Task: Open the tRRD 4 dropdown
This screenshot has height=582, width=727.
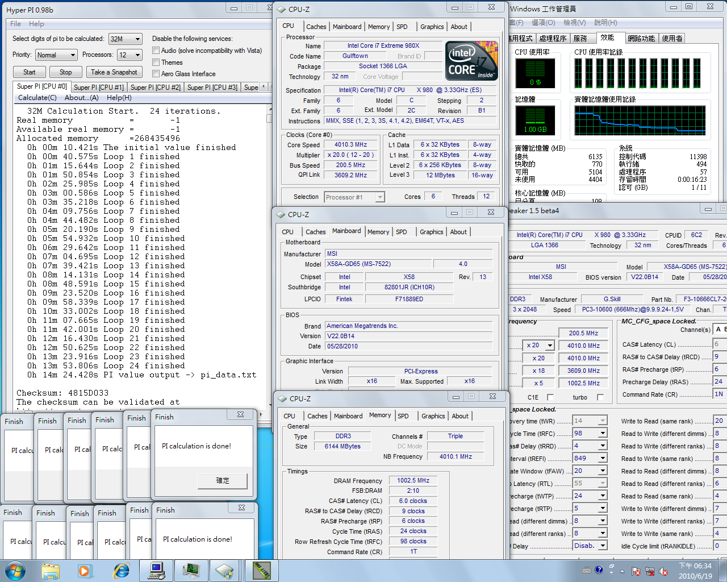Action: click(603, 446)
